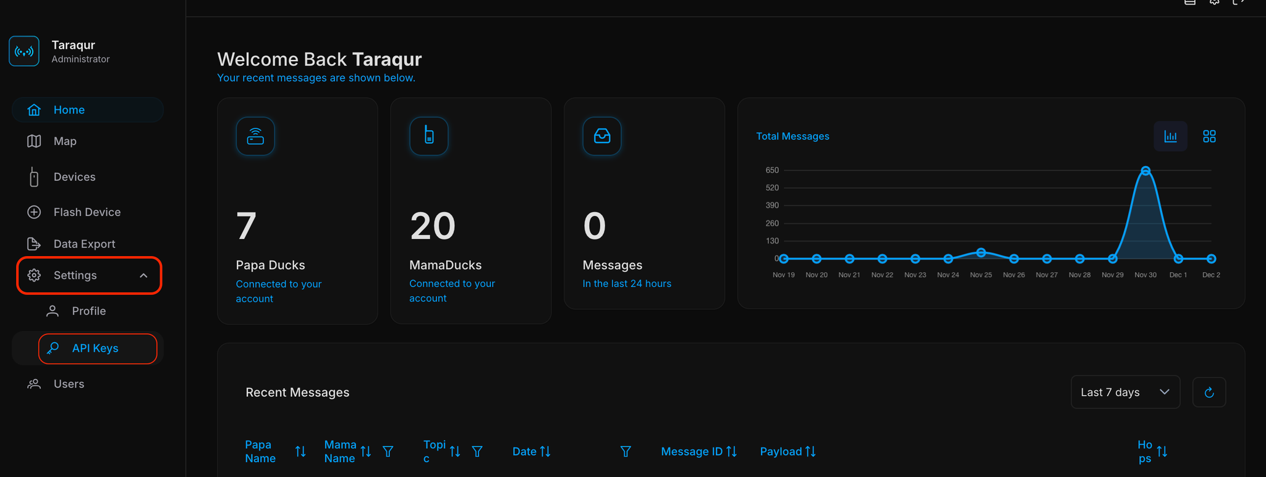Click the 'In the last 24 hours' text
This screenshot has height=477, width=1266.
pyautogui.click(x=627, y=284)
